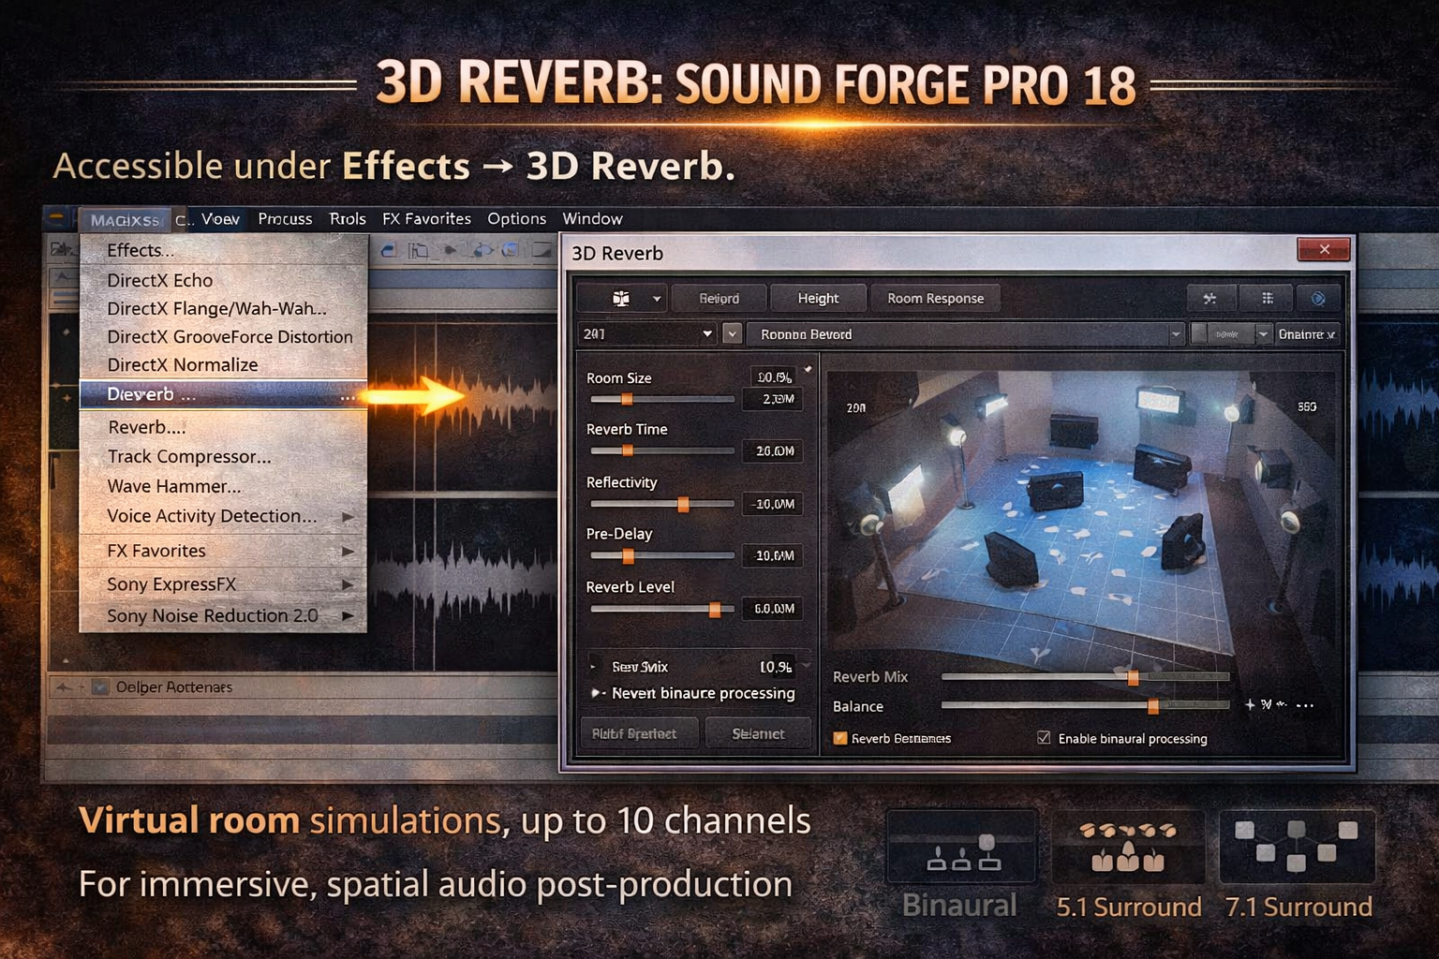Click the grid dots icon in reverb toolbar
Screen dimensions: 1439x959
click(x=1267, y=299)
